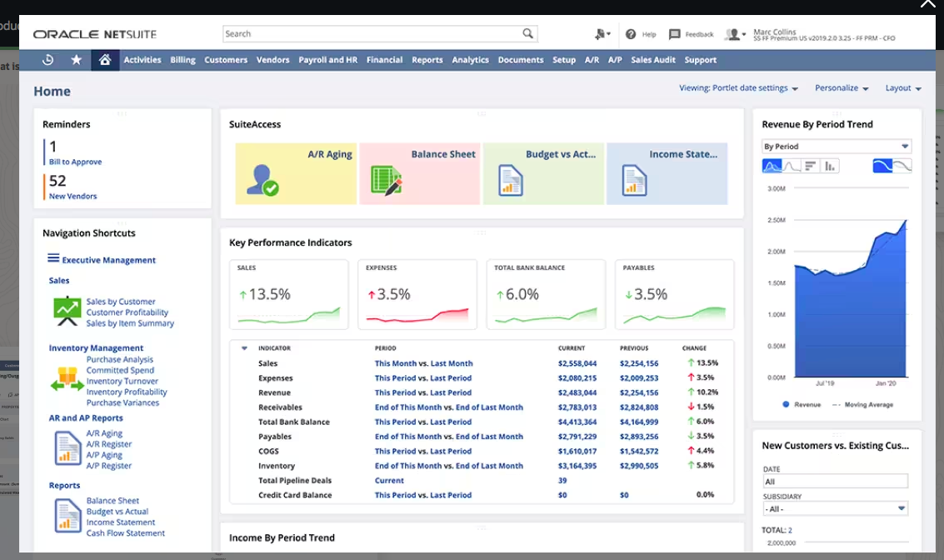The width and height of the screenshot is (944, 560).
Task: Open the Home dashboard house icon
Action: (105, 59)
